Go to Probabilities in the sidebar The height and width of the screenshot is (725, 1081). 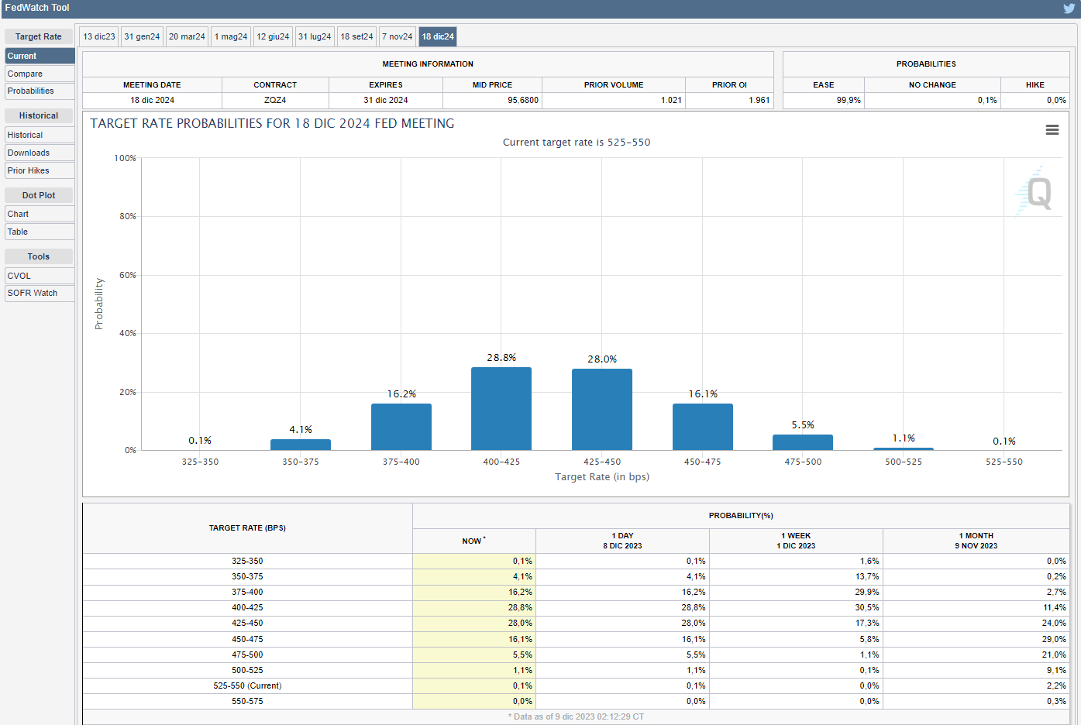click(40, 91)
